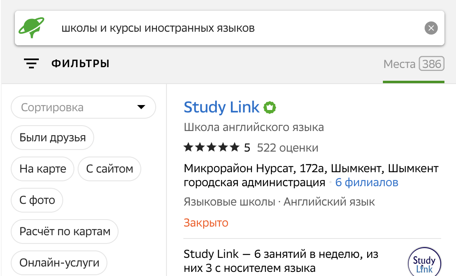Open the filters panel via filter lines icon
Viewport: 456px width, 276px height.
pos(31,63)
